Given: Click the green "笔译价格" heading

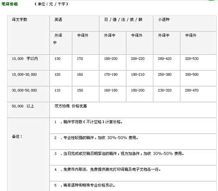Looking at the screenshot, I should click(x=10, y=4).
